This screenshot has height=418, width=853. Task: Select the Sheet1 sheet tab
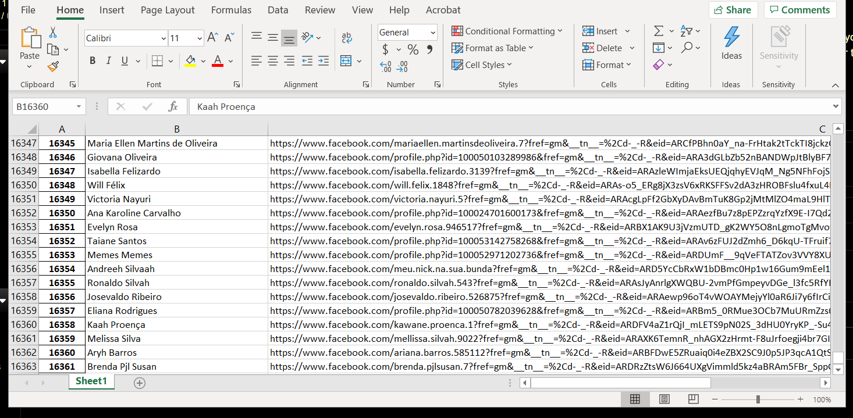91,381
